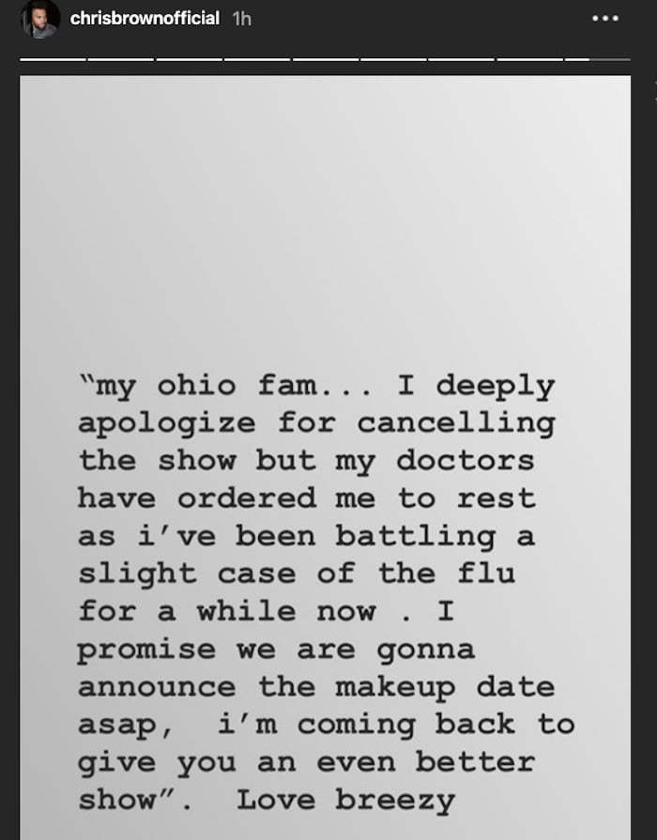Click the word "apologize" in the story

[x=167, y=424]
